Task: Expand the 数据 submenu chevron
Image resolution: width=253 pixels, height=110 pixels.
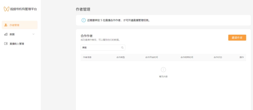Action: click(34, 34)
